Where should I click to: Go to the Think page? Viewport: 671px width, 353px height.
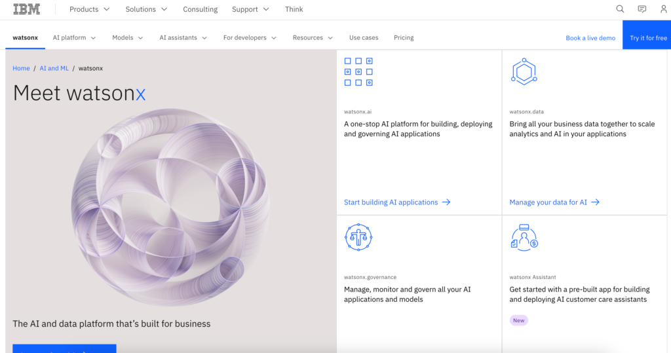click(x=294, y=9)
